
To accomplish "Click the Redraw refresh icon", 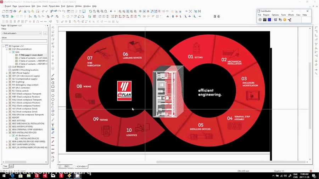I will pos(90,11).
